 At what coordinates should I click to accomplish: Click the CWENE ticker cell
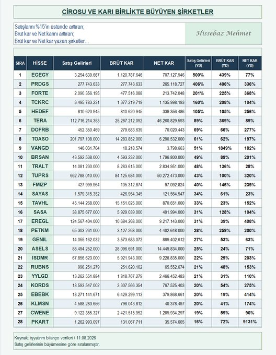40,313
